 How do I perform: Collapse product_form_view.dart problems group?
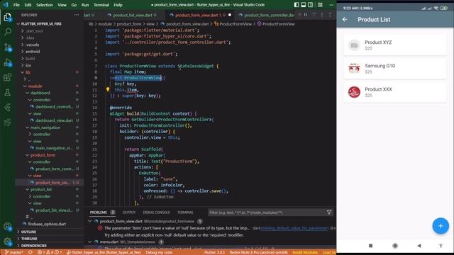click(x=90, y=221)
